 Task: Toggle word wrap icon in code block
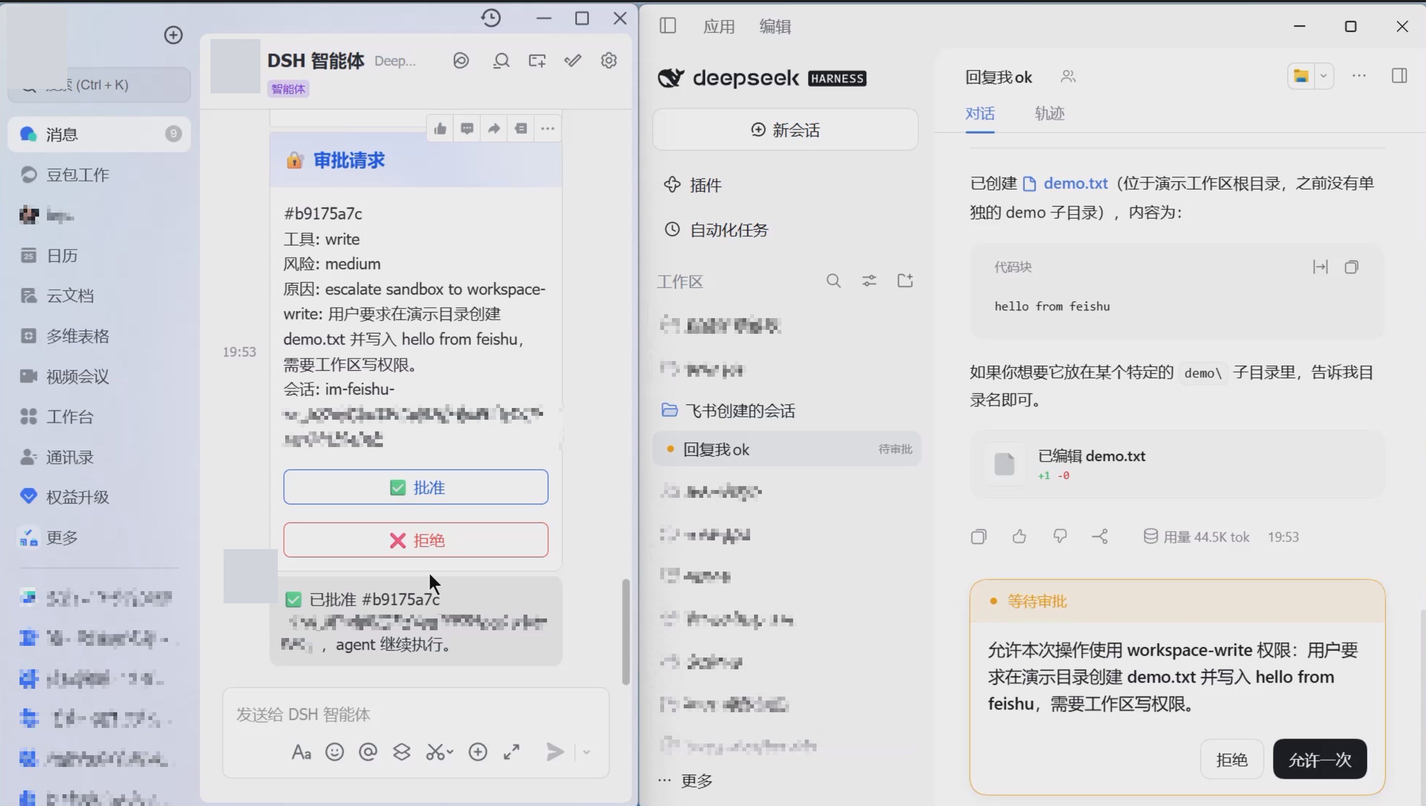[x=1320, y=267]
